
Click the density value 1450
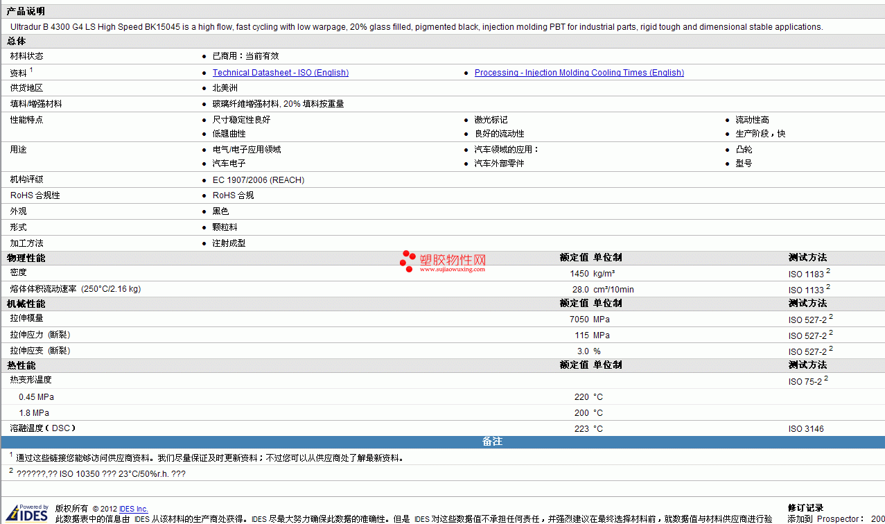click(579, 274)
